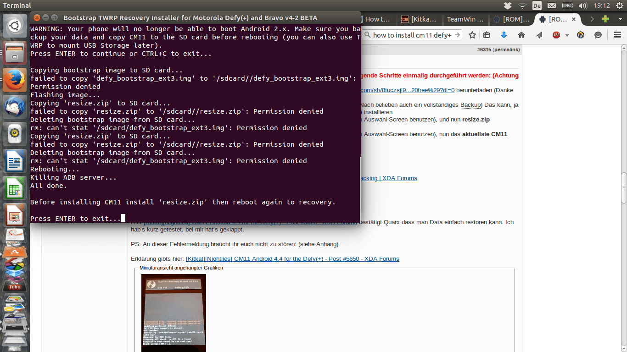Viewport: 627px width, 352px height.
Task: Open the "acking | XDA Forums" link
Action: (389, 178)
